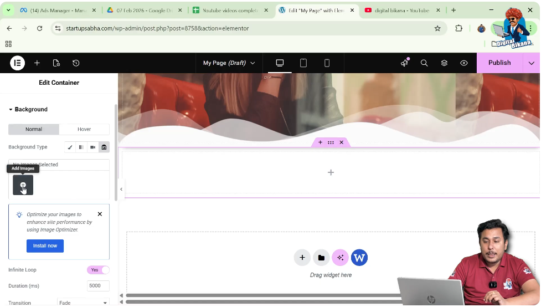Open the structure layers icon
541x307 pixels.
click(444, 63)
